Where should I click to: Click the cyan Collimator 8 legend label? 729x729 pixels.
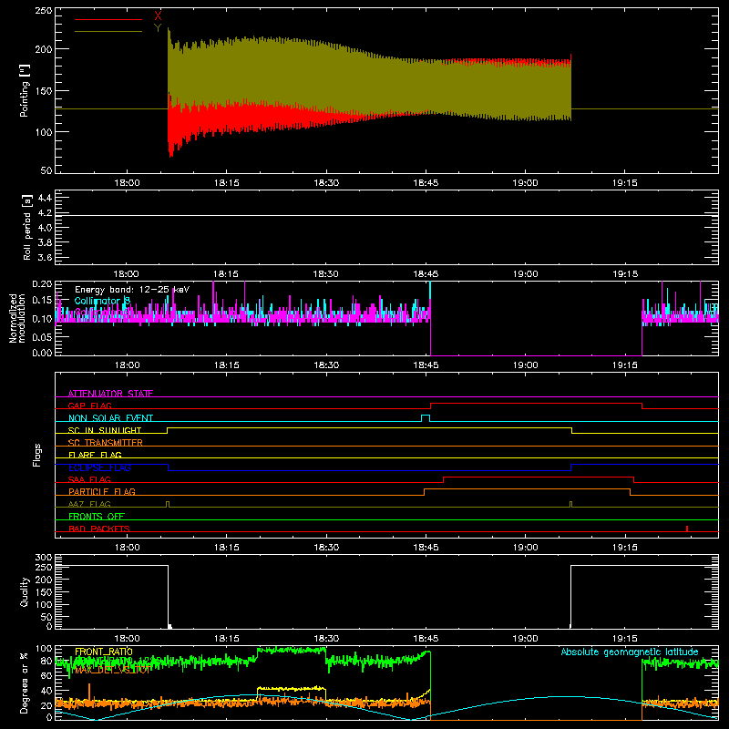pyautogui.click(x=102, y=301)
